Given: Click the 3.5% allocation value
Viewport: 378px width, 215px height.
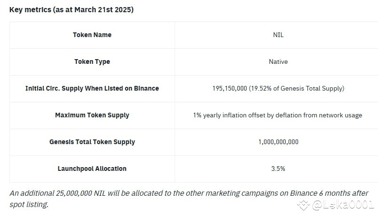Looking at the screenshot, I should click(x=278, y=169).
